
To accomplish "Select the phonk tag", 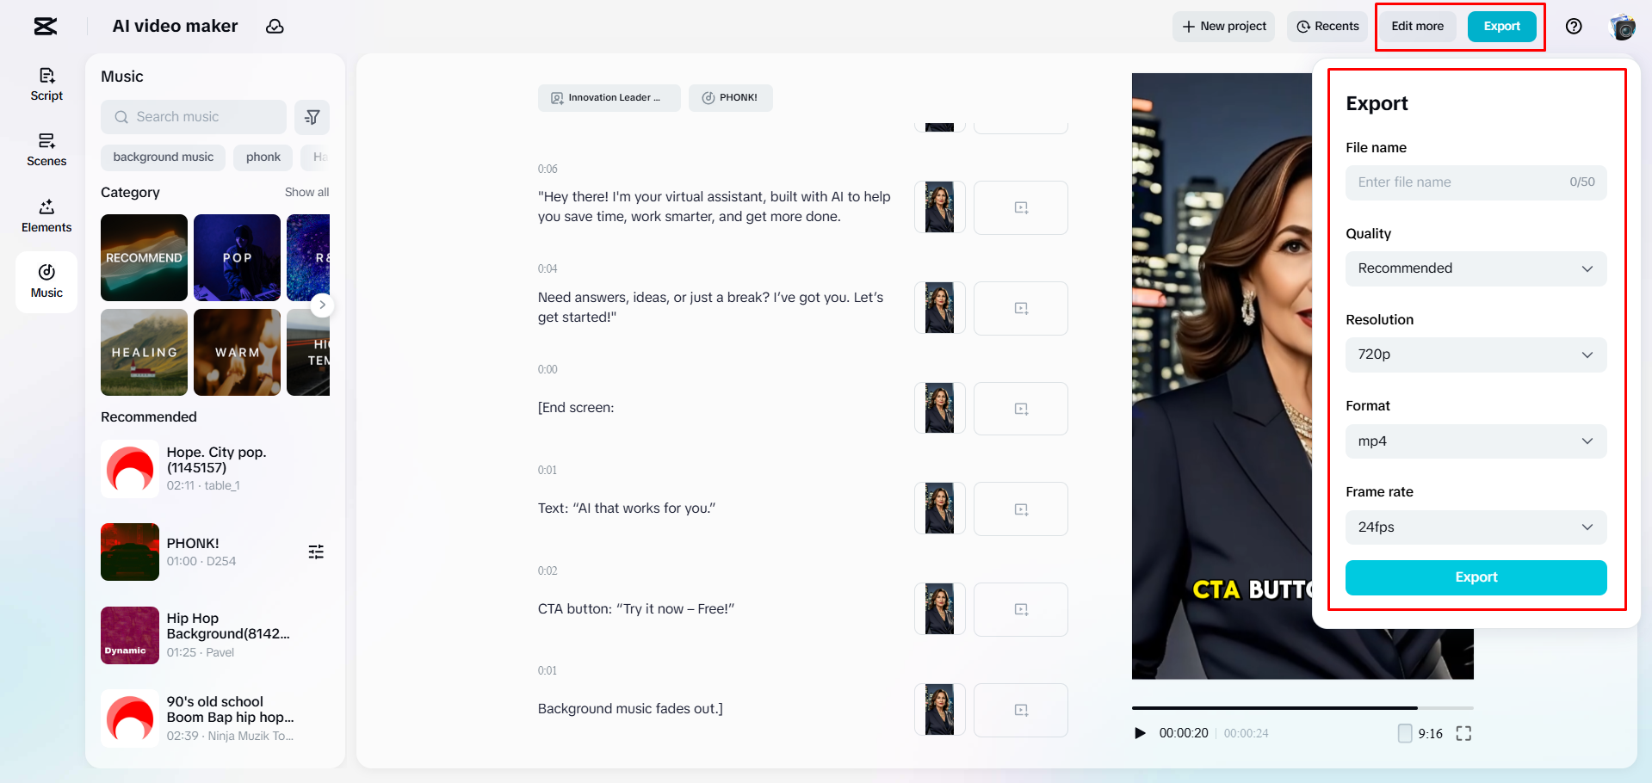I will coord(263,157).
